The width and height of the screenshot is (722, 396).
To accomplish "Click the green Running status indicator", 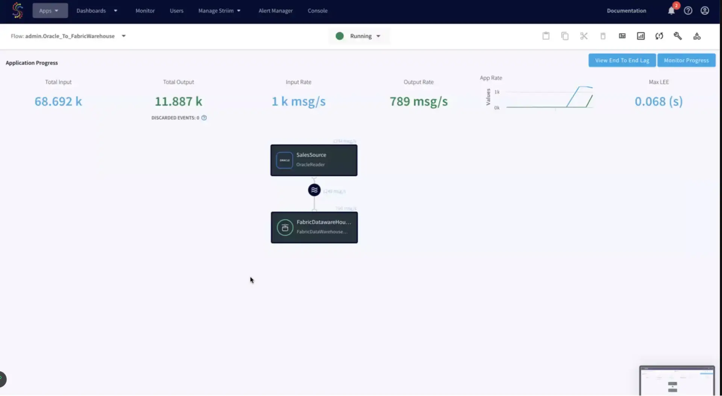I will pos(340,36).
